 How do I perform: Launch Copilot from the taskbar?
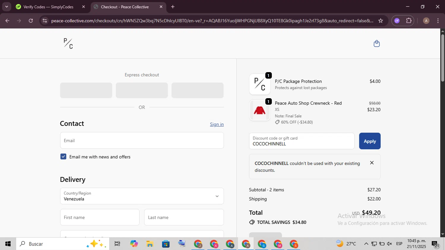[134, 244]
